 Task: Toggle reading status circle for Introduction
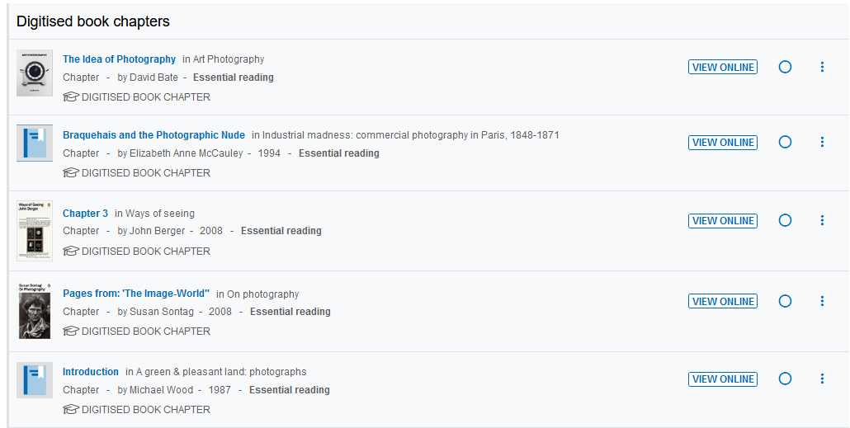[x=785, y=379]
